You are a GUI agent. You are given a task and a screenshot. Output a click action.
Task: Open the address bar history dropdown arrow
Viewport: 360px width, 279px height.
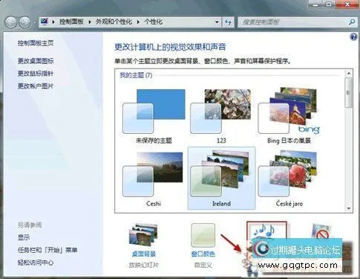pyautogui.click(x=217, y=22)
